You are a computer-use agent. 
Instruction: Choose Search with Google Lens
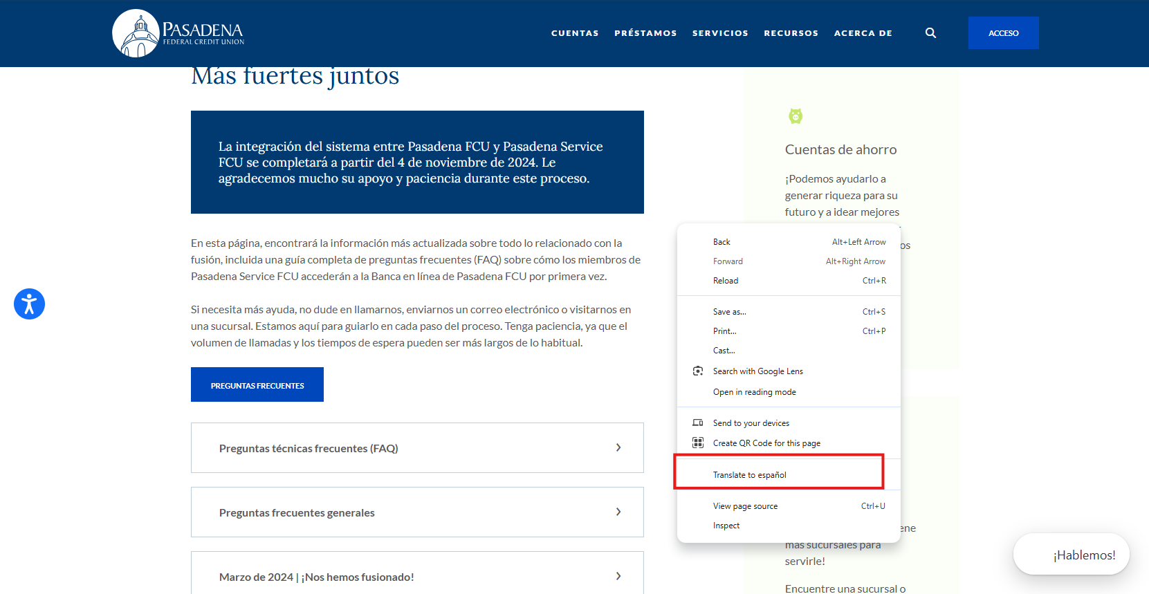[789, 371]
